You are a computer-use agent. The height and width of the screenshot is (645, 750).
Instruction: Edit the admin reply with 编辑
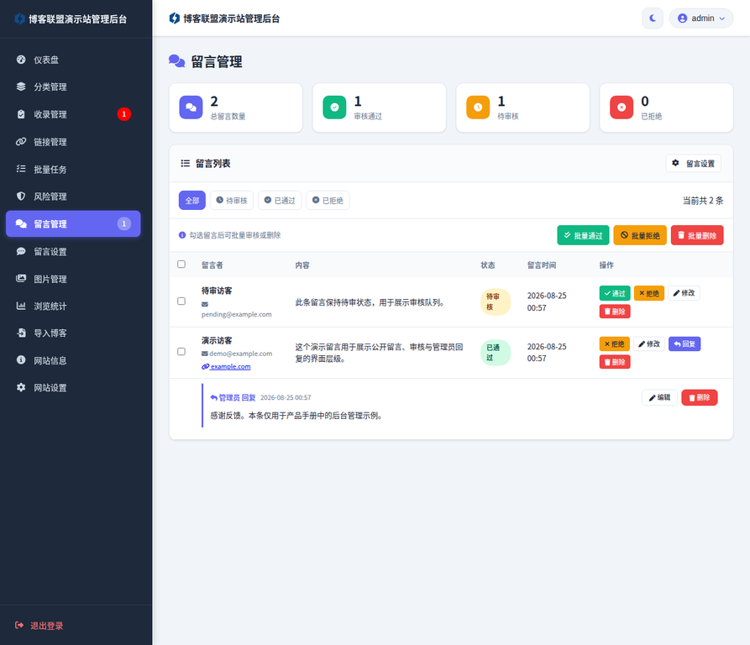[659, 397]
